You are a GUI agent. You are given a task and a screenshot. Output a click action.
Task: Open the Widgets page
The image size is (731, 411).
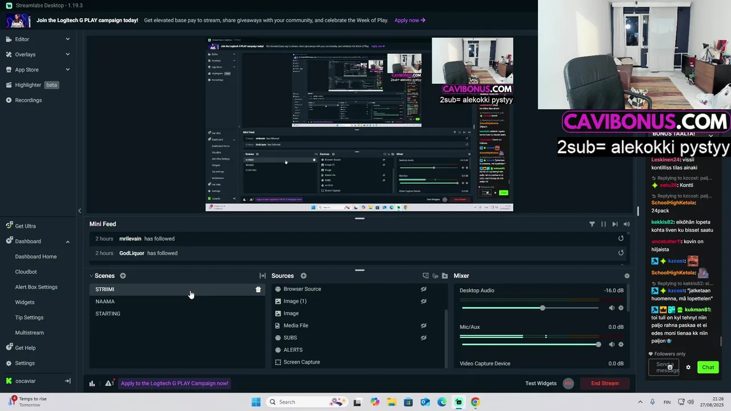(25, 303)
